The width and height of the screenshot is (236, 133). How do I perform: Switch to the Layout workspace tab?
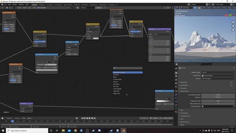click(34, 5)
